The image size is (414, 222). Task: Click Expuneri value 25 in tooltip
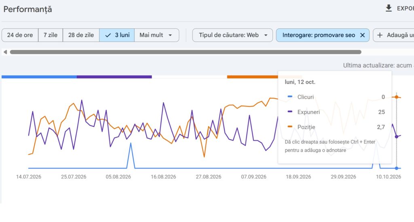[x=382, y=112]
